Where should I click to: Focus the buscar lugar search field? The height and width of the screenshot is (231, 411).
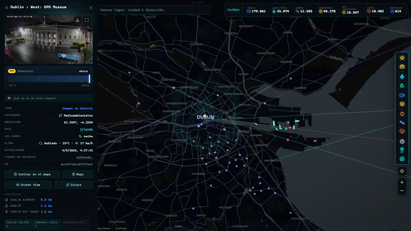tap(153, 10)
